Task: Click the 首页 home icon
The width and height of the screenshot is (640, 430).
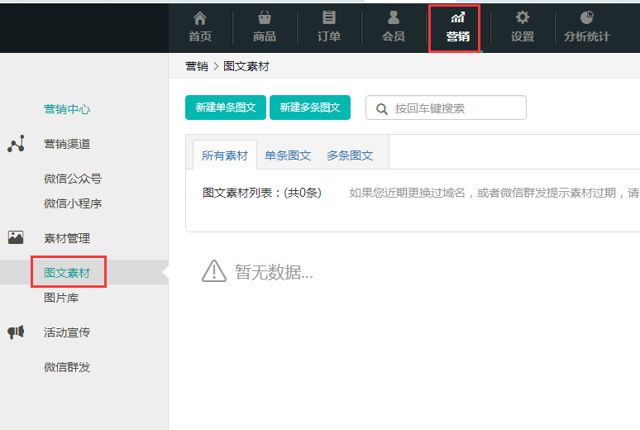Action: pyautogui.click(x=200, y=17)
